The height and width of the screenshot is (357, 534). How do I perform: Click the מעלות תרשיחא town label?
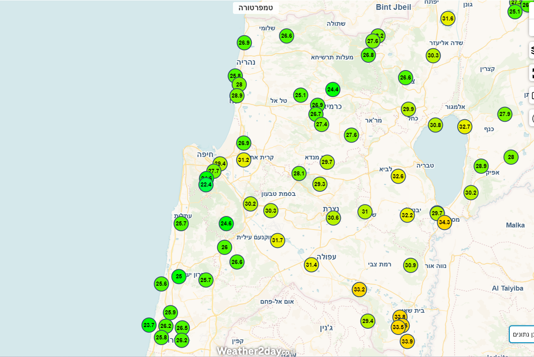click(x=332, y=57)
